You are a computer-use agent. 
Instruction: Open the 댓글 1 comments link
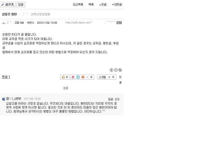[6, 77]
